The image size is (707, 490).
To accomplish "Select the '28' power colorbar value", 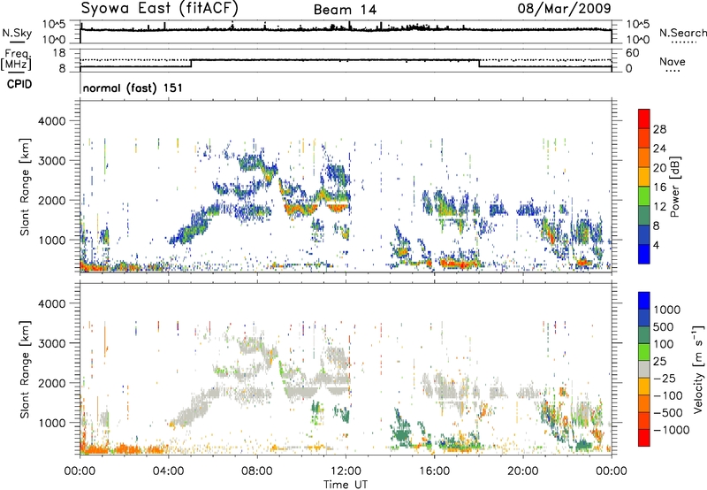I will pos(659,129).
